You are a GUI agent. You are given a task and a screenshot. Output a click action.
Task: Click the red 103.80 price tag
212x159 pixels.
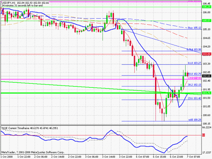pos(207,54)
